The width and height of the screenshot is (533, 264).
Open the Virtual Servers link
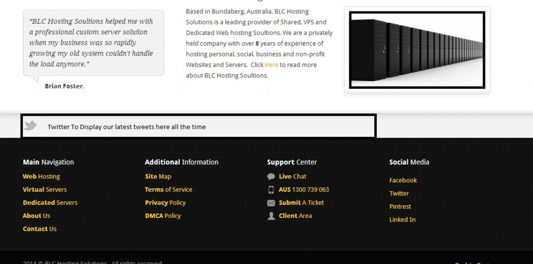(45, 190)
